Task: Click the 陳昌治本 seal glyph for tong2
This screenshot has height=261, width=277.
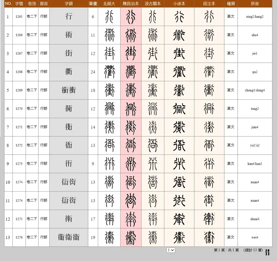Action: (x=131, y=109)
